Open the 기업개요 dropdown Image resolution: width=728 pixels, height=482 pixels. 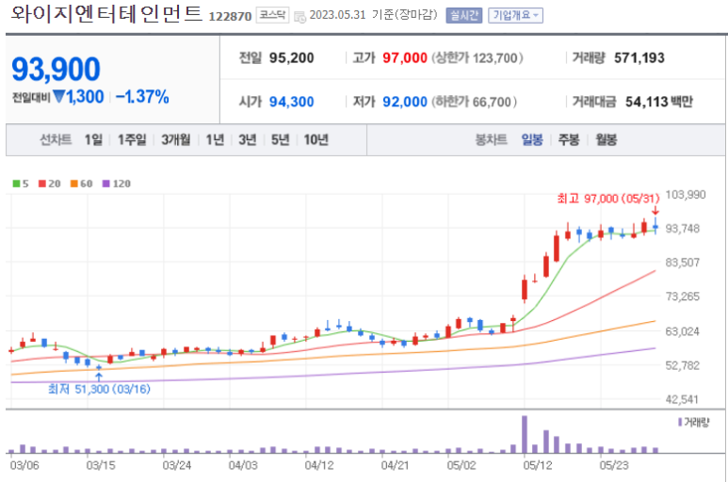coord(515,15)
